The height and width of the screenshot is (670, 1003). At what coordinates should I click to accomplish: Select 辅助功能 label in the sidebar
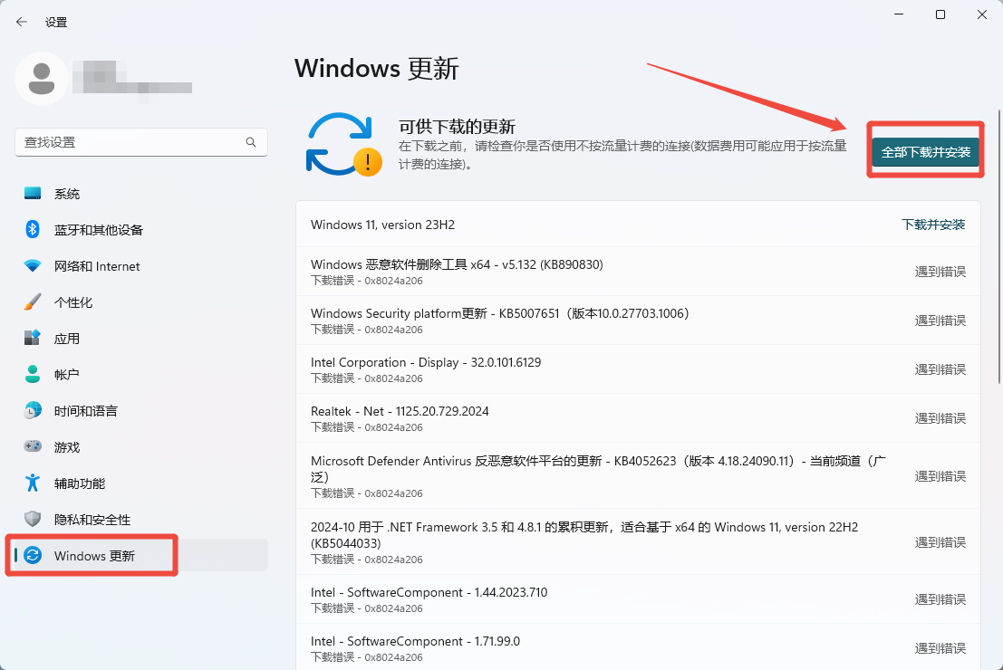(x=80, y=483)
